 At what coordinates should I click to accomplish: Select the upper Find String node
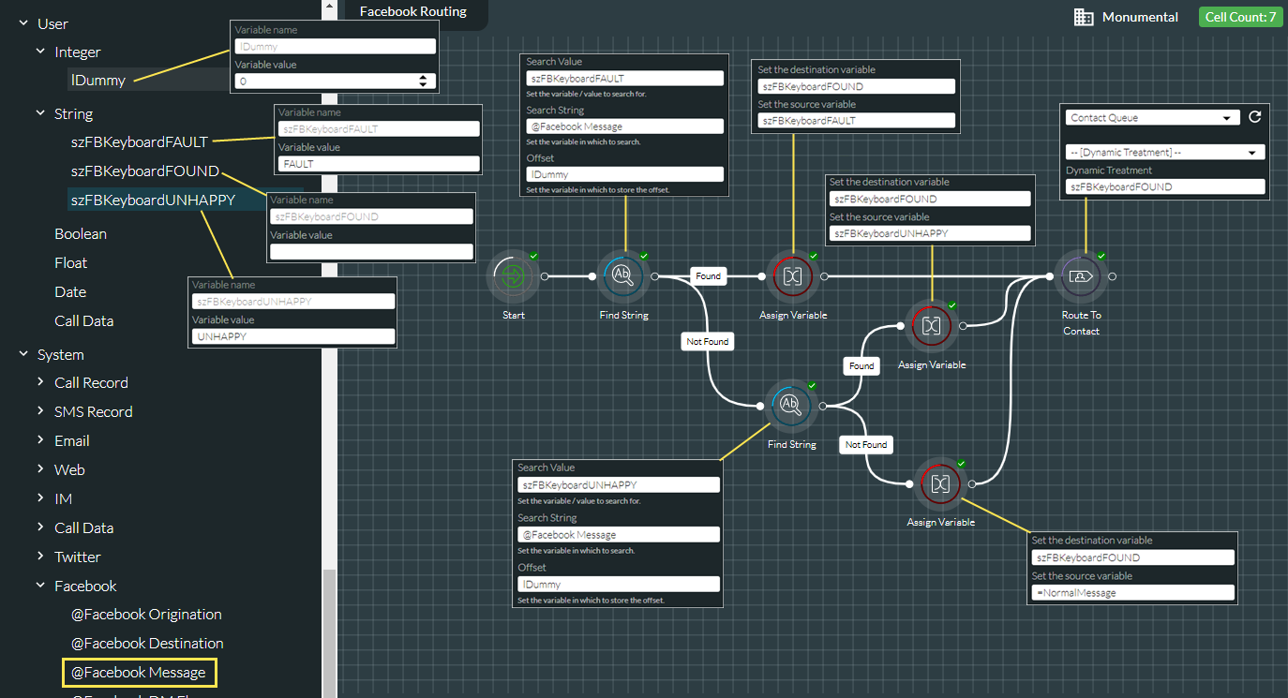coord(623,275)
